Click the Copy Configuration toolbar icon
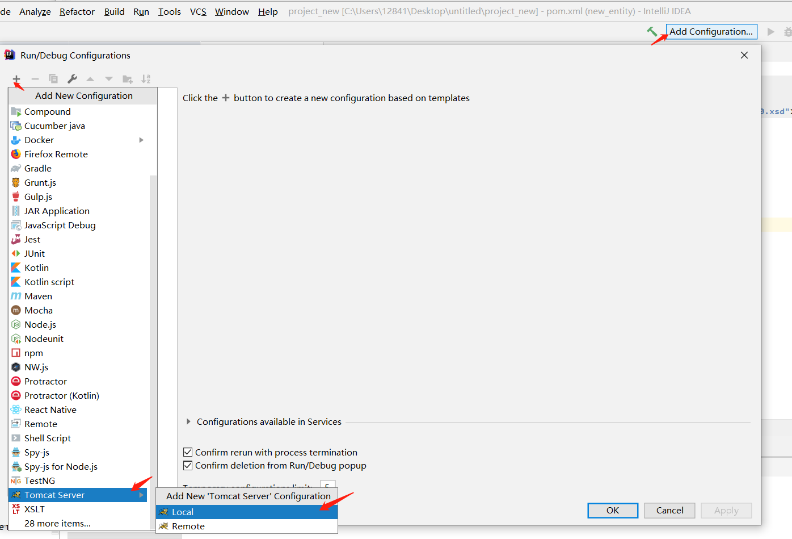 [x=53, y=79]
